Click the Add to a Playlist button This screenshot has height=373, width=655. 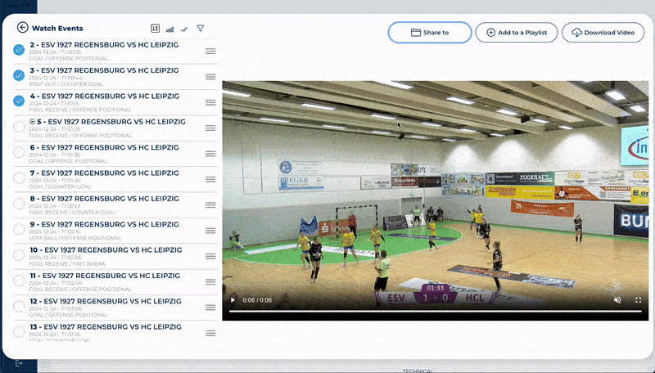[517, 33]
